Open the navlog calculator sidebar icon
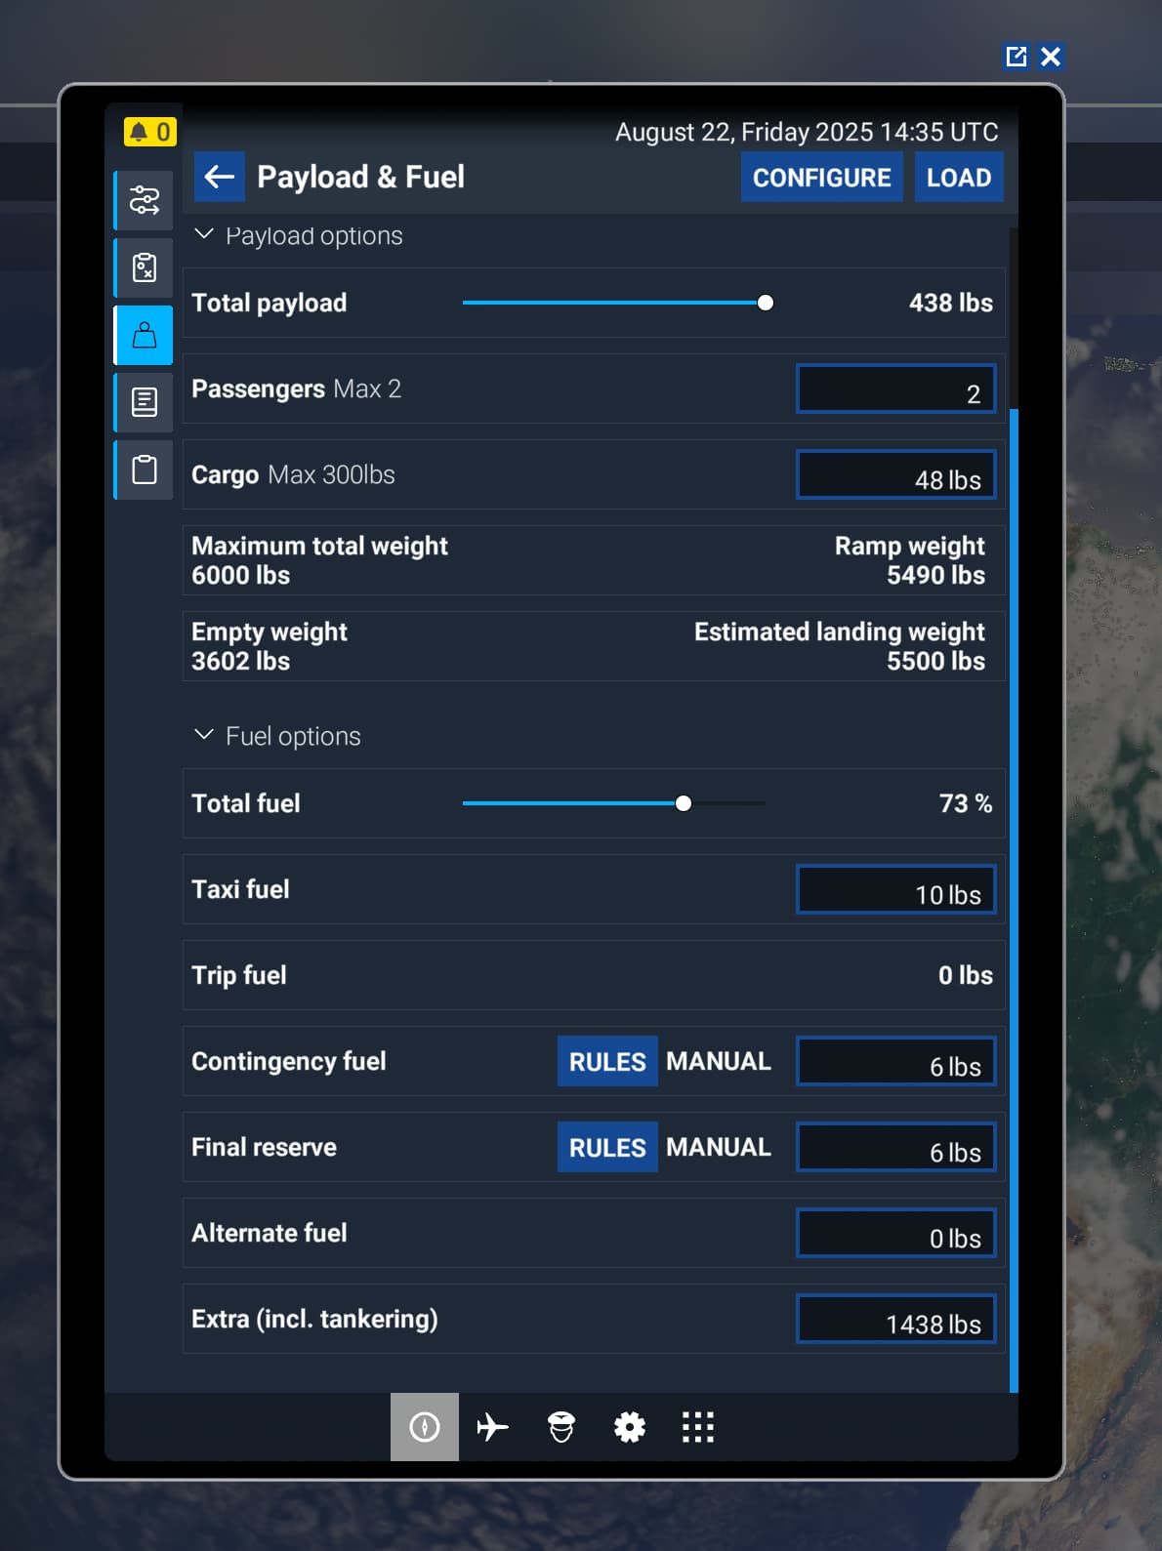Viewport: 1162px width, 1551px height. pyautogui.click(x=145, y=267)
